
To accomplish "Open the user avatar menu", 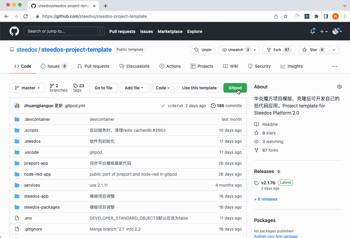I will [x=337, y=31].
